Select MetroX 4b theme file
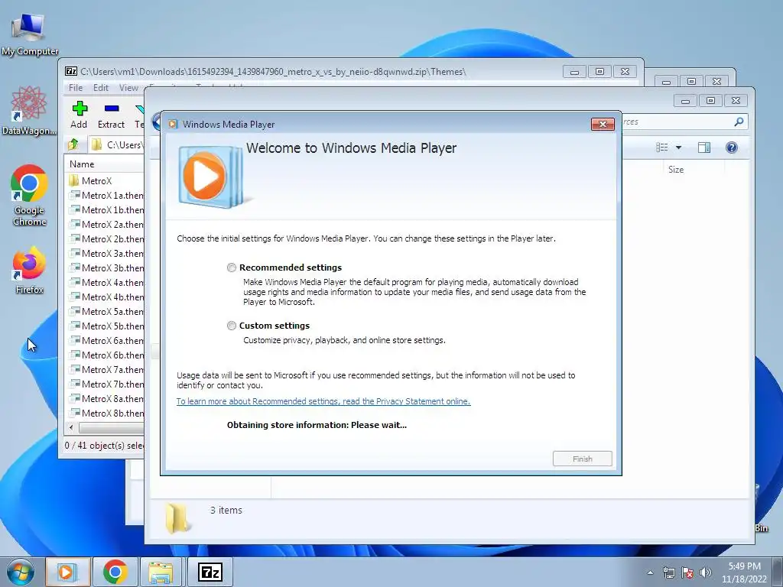The image size is (783, 587). tap(106, 297)
